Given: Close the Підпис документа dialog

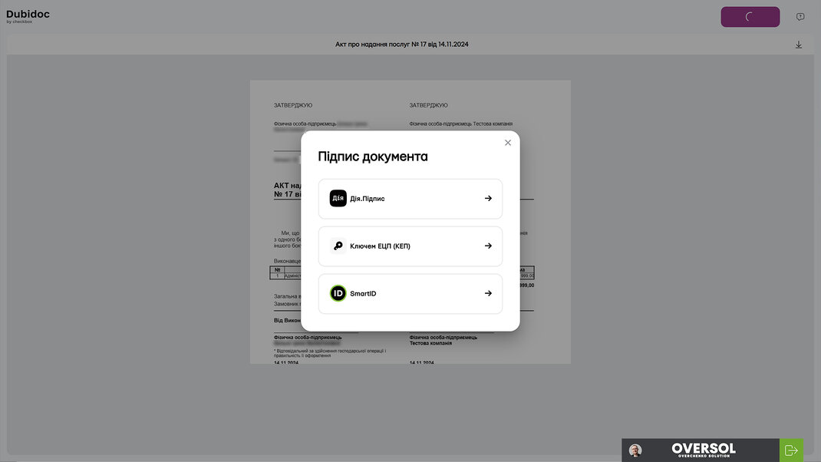Looking at the screenshot, I should point(507,143).
